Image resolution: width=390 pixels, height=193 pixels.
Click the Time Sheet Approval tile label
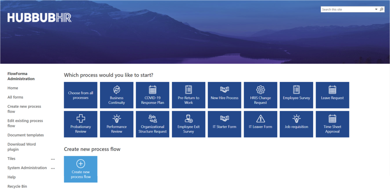(x=332, y=129)
